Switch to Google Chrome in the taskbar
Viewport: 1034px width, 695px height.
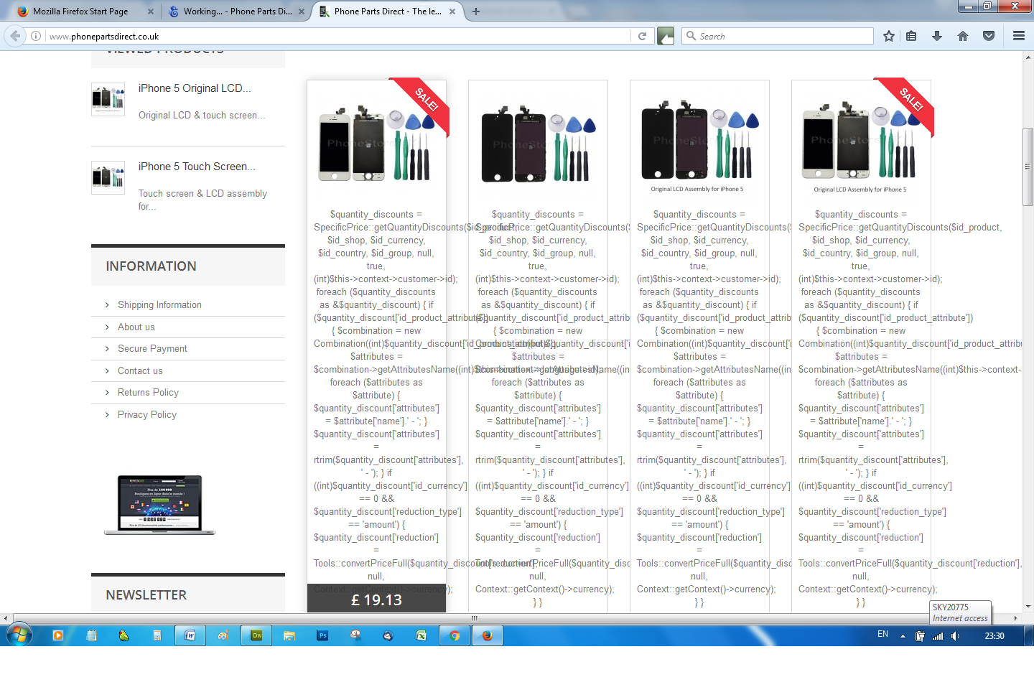point(455,635)
